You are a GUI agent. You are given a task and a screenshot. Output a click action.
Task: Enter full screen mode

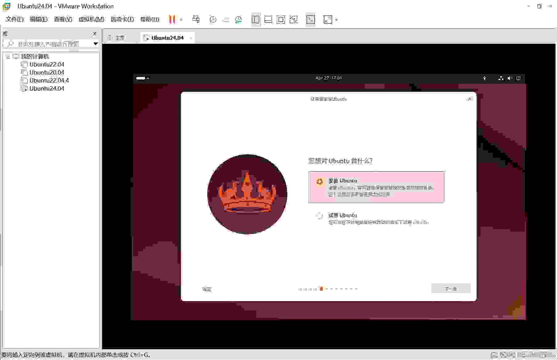(281, 20)
